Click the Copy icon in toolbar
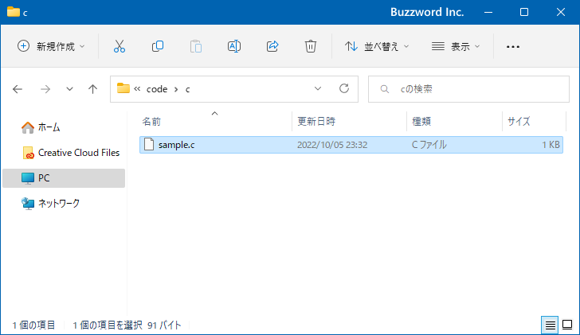 158,46
